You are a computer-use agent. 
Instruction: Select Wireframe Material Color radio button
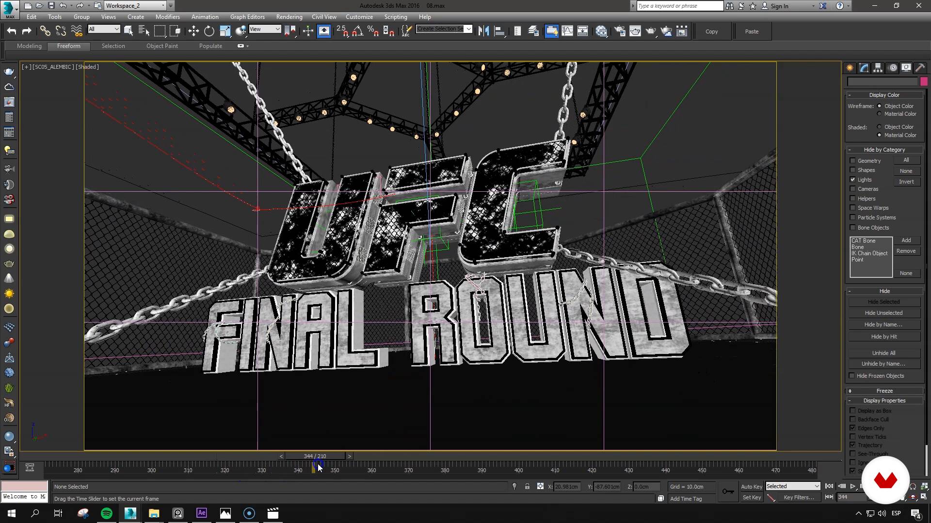point(879,114)
